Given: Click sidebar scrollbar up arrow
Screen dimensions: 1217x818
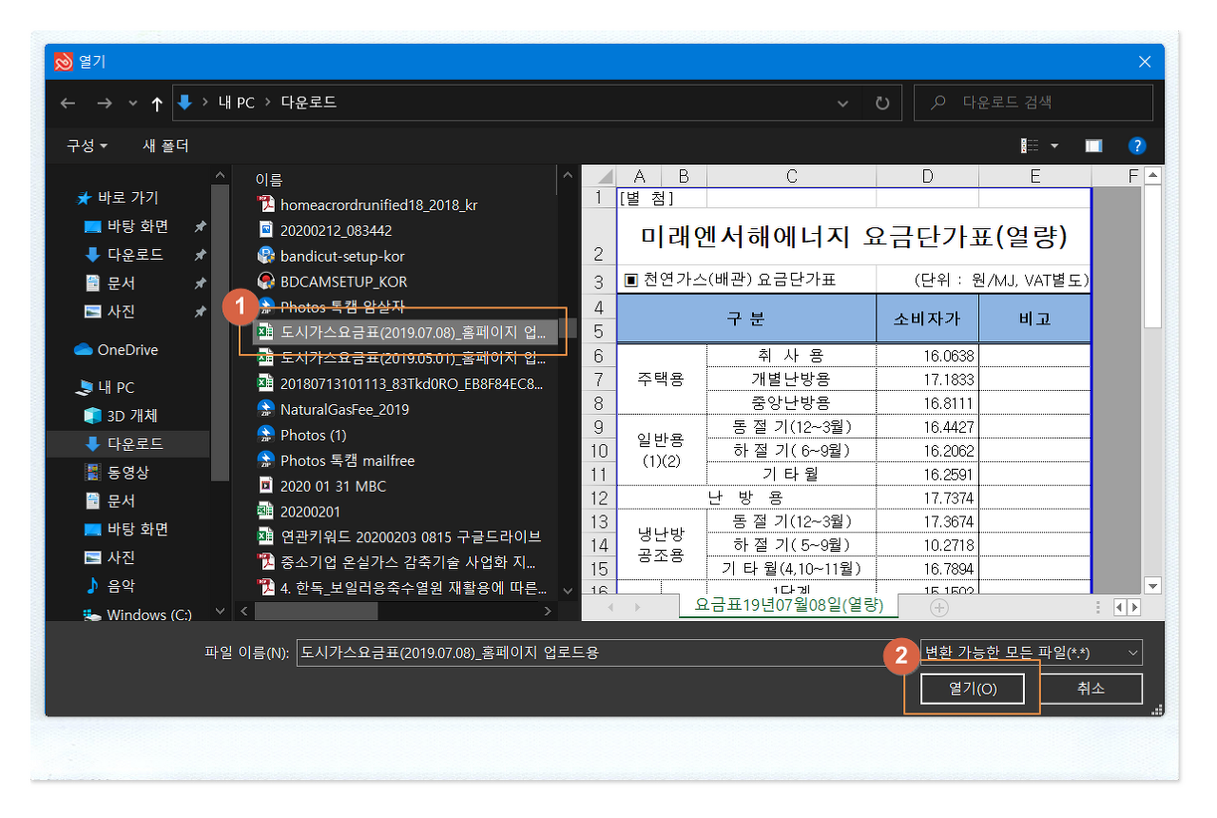Looking at the screenshot, I should 221,176.
